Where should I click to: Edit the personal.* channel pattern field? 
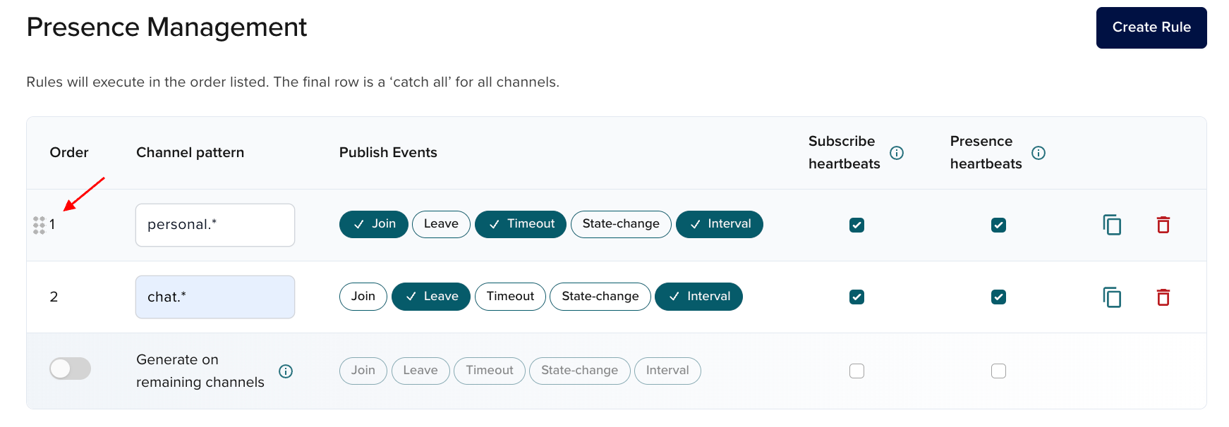point(215,225)
